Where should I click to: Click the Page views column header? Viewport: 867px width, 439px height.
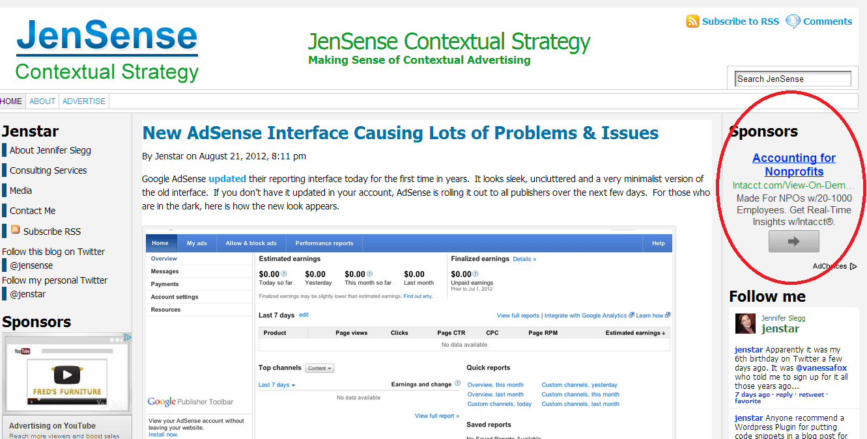tap(351, 333)
